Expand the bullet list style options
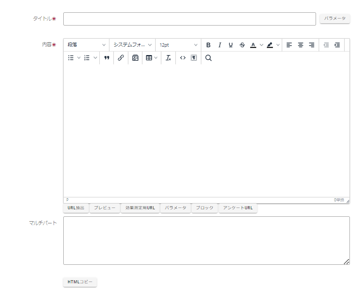360x293 pixels. point(79,58)
